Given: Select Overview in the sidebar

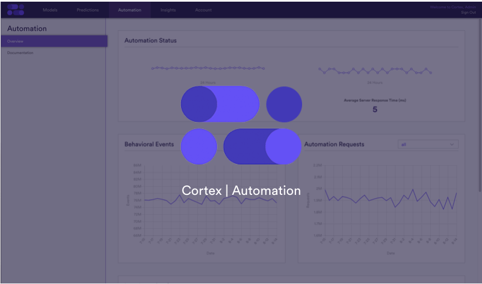Looking at the screenshot, I should tap(54, 41).
